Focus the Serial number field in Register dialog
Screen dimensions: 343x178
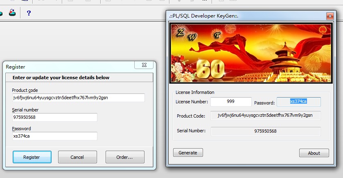[x=55, y=117]
